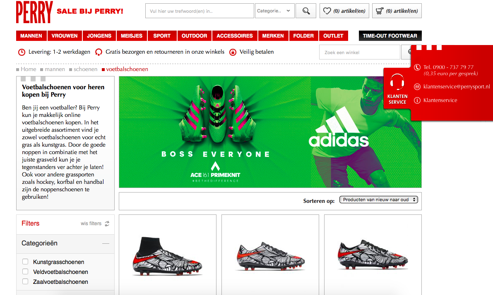
Task: Go to schoenen breadcrumb link
Action: 85,69
